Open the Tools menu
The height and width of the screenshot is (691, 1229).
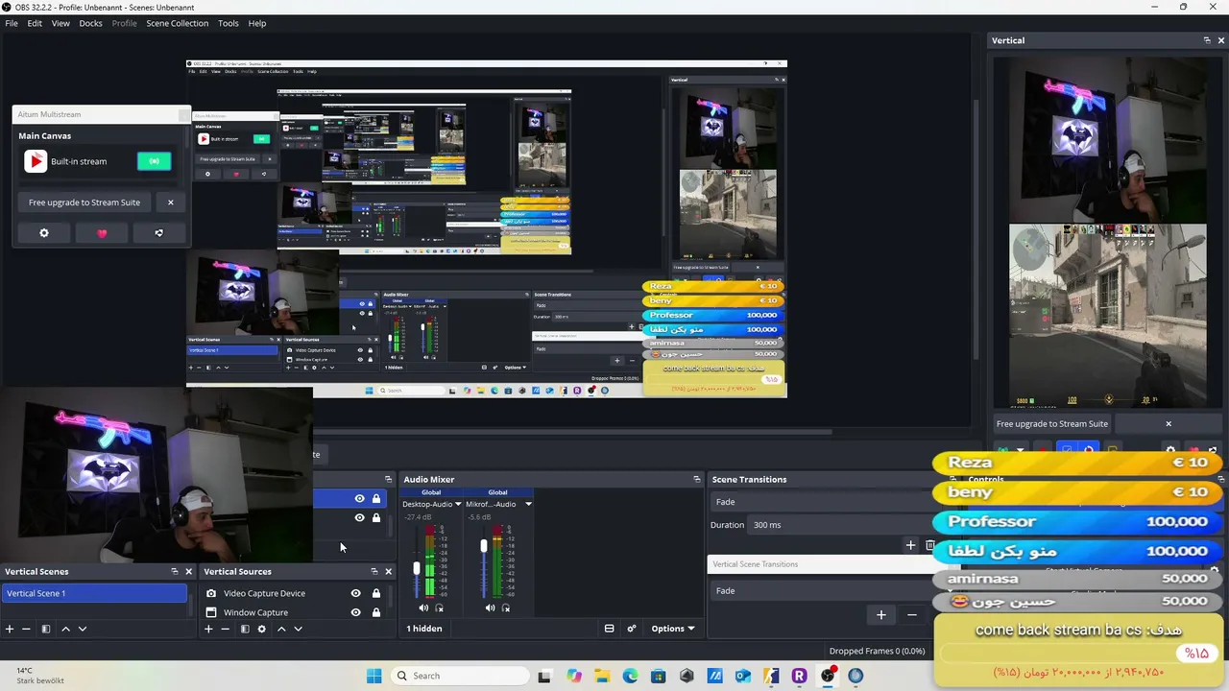click(229, 23)
